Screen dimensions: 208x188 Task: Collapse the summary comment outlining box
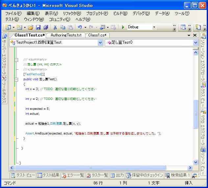click(x=16, y=59)
